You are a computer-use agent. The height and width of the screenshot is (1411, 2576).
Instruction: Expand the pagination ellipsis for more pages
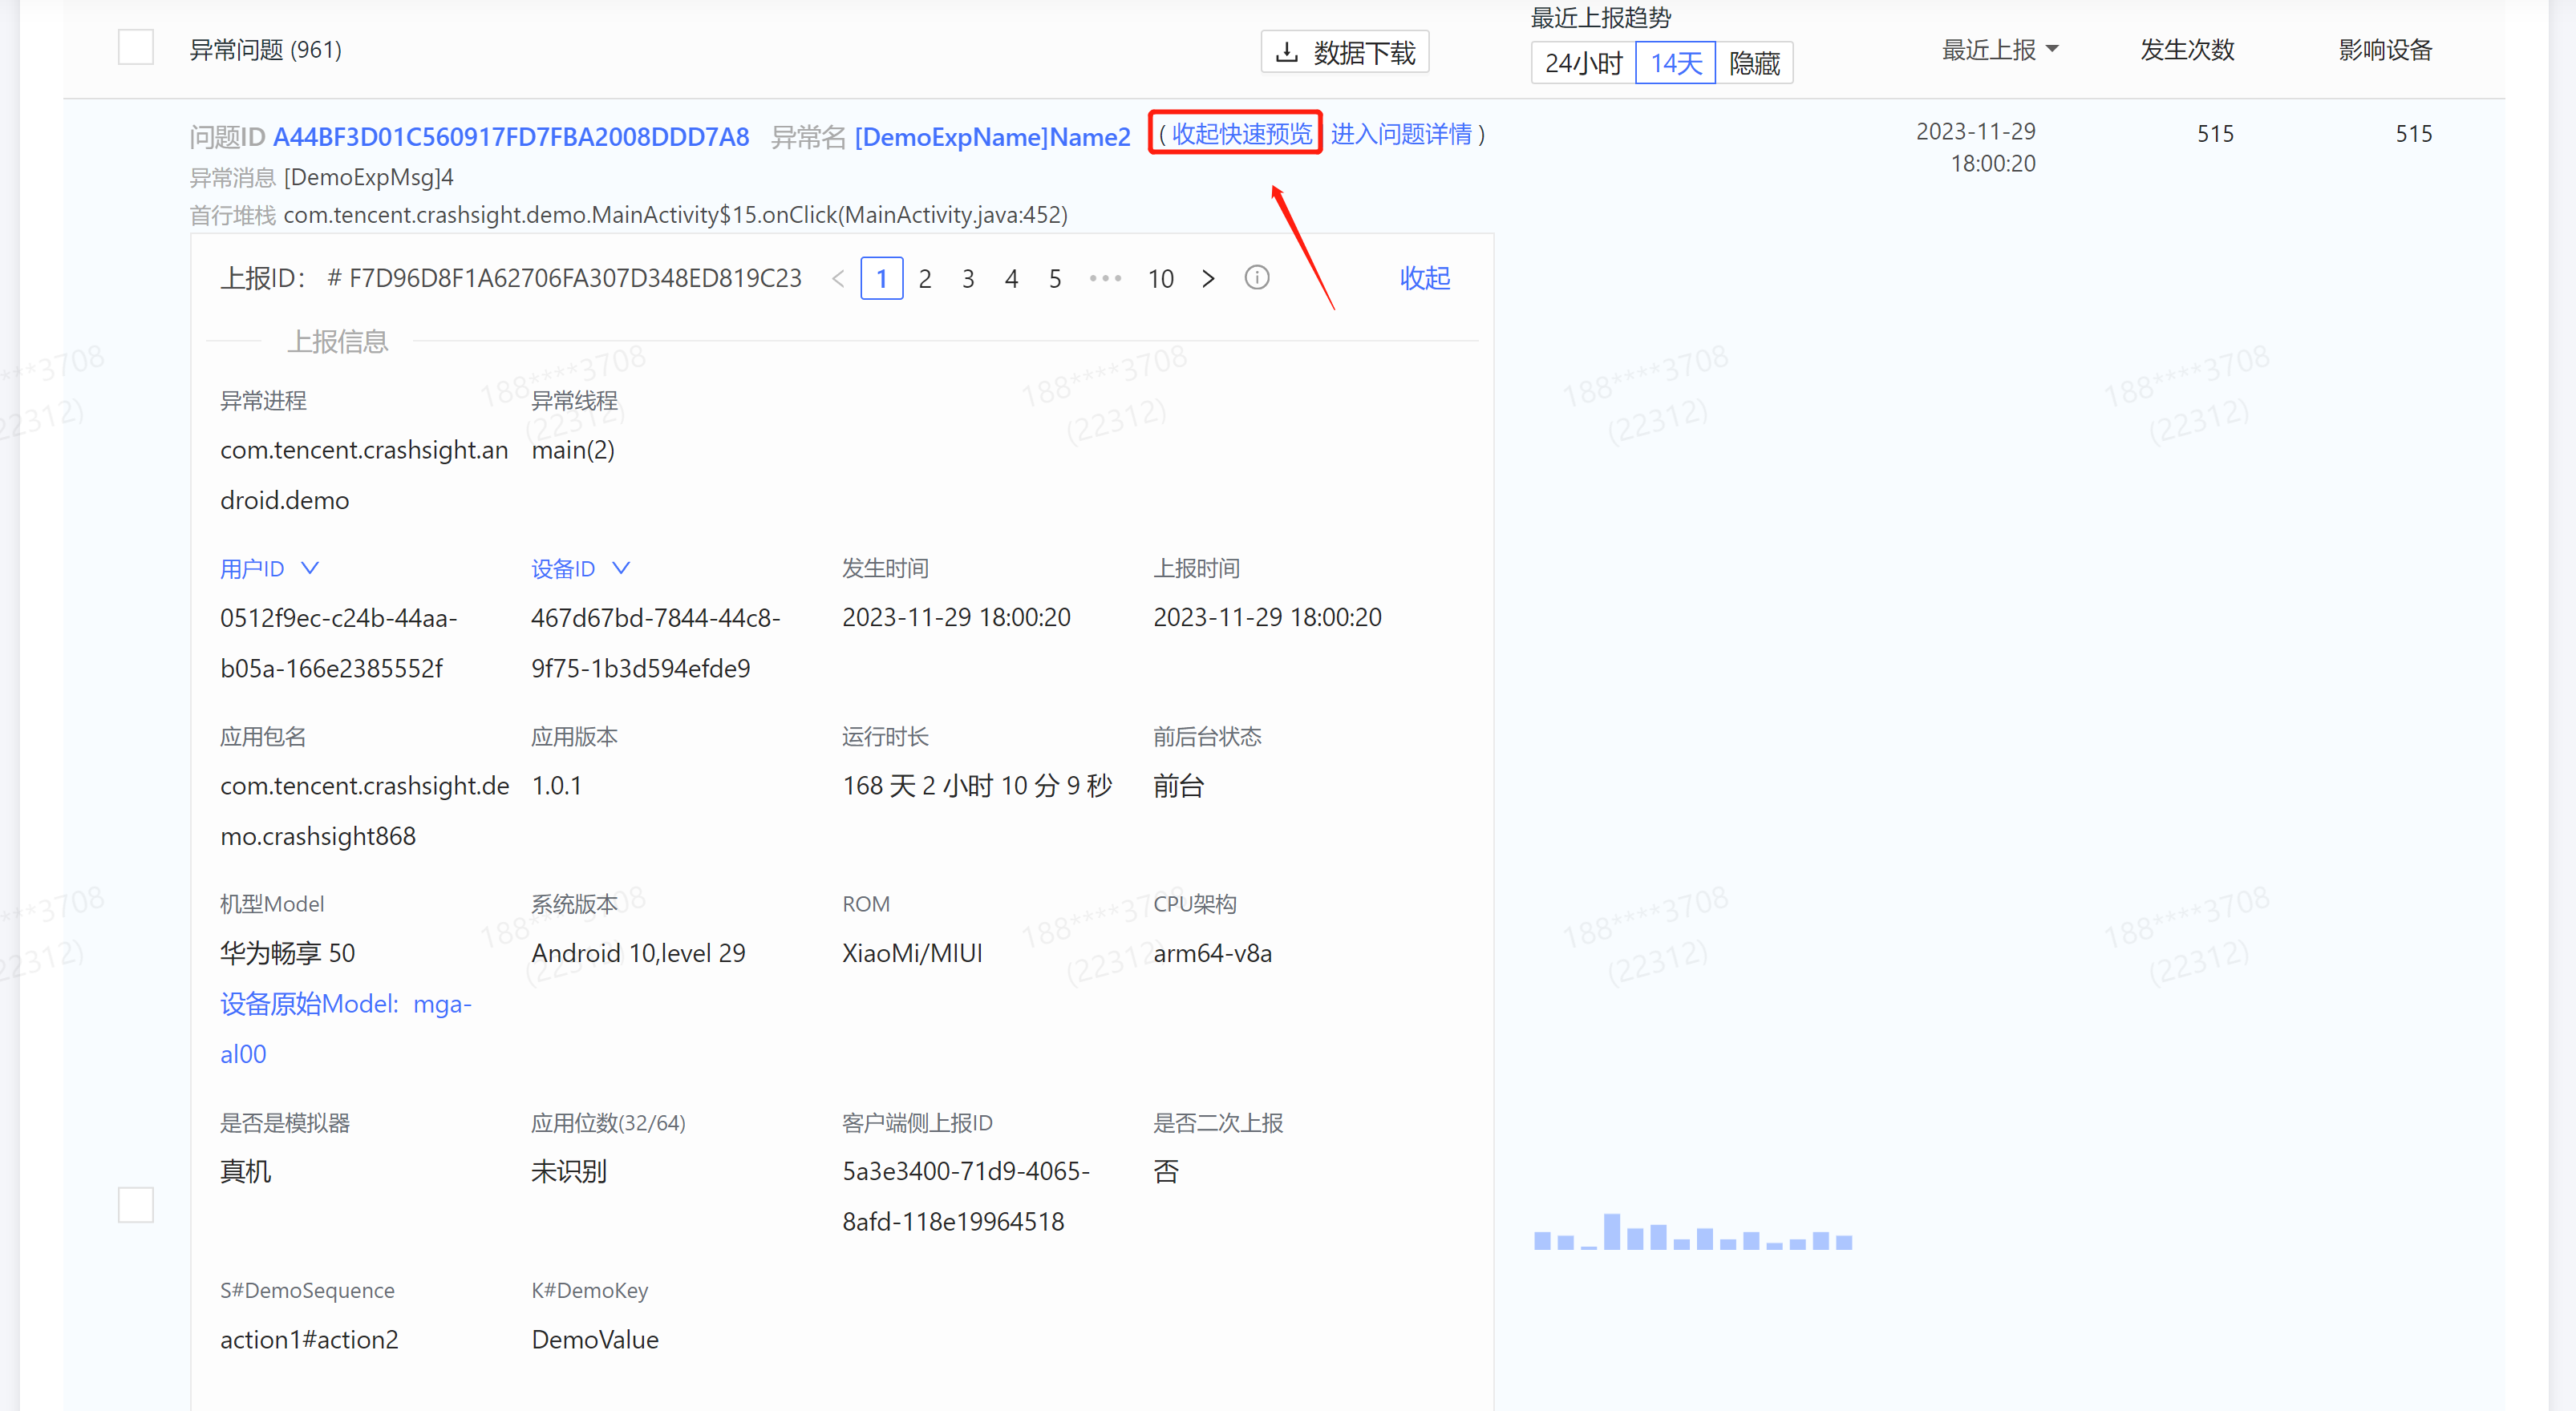pyautogui.click(x=1105, y=279)
